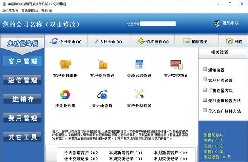Click the company name header 您的公司名称

pos(41,24)
